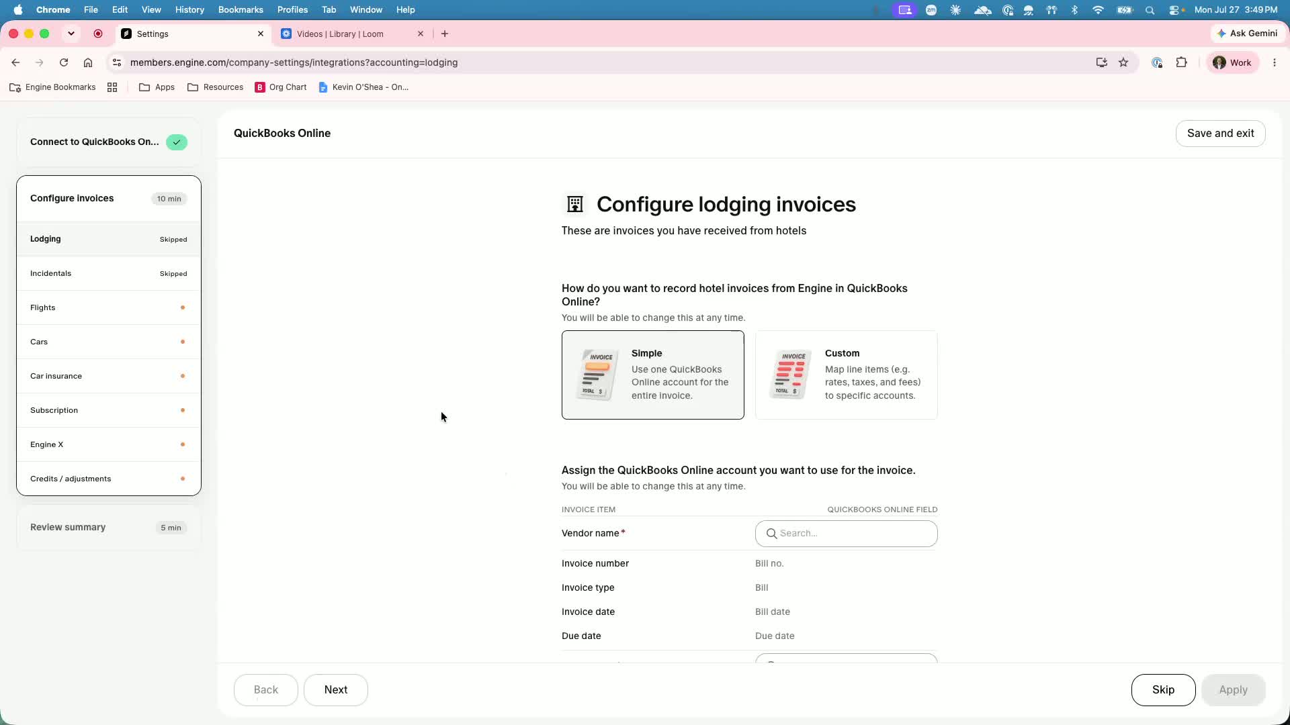Go to the Cars step
Image resolution: width=1290 pixels, height=725 pixels.
(x=109, y=342)
